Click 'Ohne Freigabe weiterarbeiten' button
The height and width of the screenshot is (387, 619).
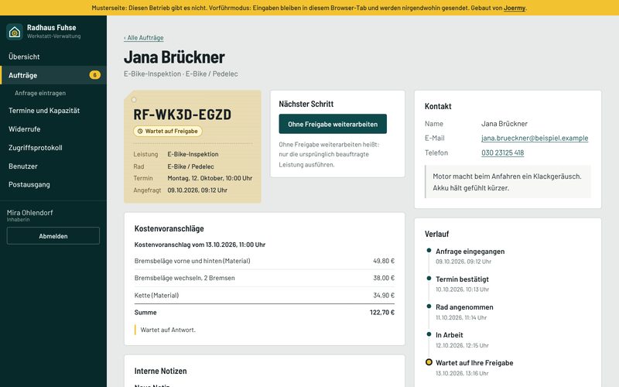click(x=333, y=124)
